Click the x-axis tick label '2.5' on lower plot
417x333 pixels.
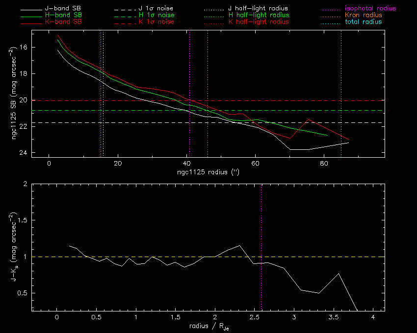[x=255, y=317]
